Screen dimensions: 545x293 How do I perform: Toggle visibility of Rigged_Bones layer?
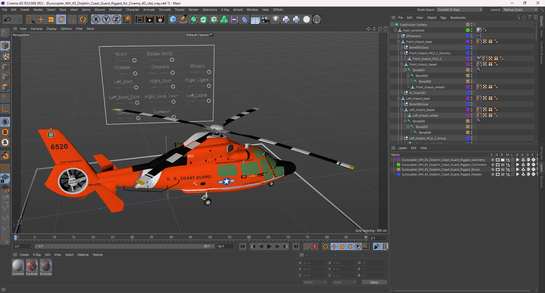click(497, 169)
